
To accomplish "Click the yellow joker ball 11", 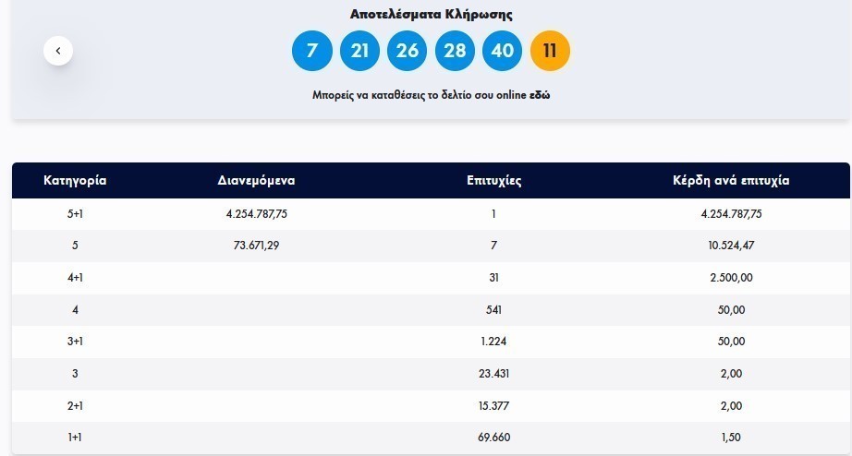I will 550,51.
